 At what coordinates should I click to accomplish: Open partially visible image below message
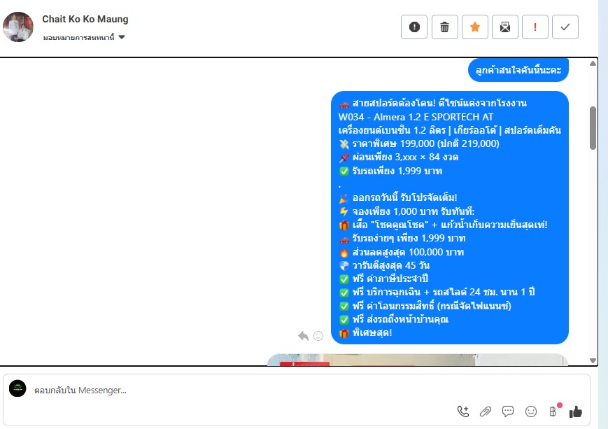(x=418, y=360)
